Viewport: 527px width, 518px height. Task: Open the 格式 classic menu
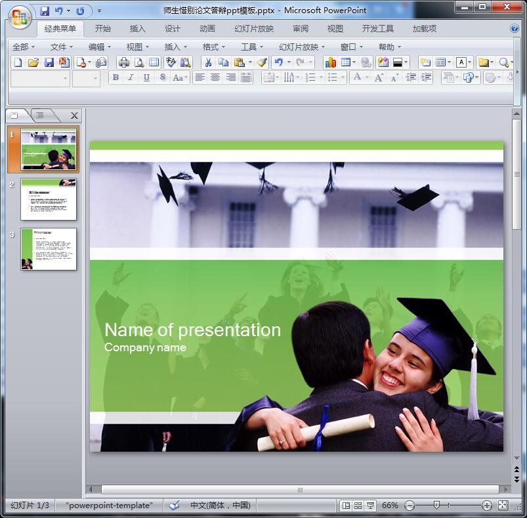(214, 47)
